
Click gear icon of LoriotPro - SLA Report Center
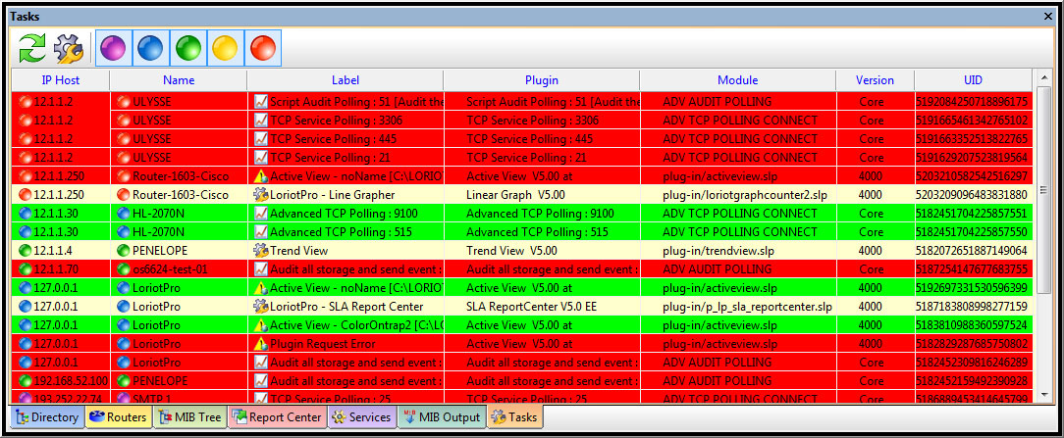(260, 306)
